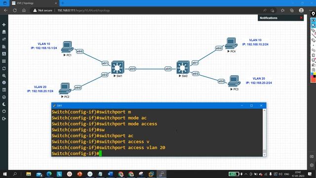Screen dimensions: 316x178
Task: Select the SW1 switch node
Action: [118, 67]
